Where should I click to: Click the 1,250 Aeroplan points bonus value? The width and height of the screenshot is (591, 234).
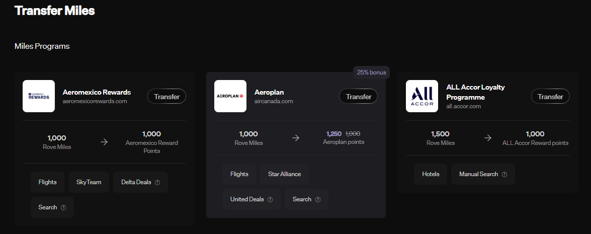click(334, 134)
